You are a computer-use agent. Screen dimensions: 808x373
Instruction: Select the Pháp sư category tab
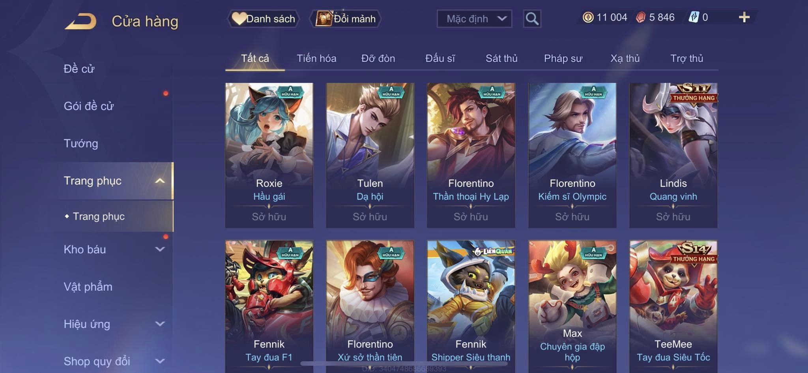click(x=563, y=58)
